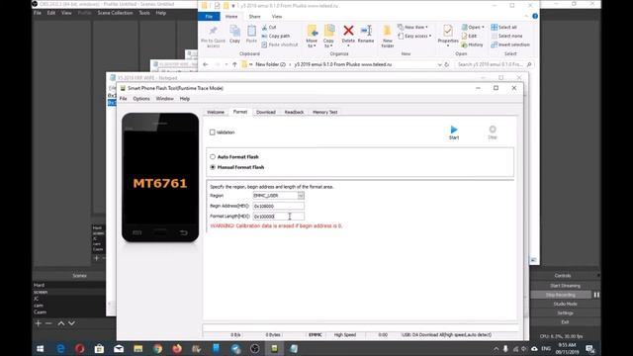
Task: Switch to the Readback tab
Action: tap(294, 112)
